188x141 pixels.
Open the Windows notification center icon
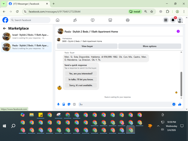182,126
